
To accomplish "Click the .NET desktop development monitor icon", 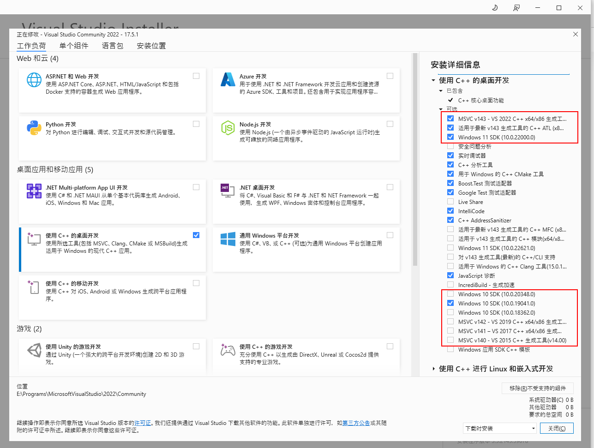I will [228, 191].
